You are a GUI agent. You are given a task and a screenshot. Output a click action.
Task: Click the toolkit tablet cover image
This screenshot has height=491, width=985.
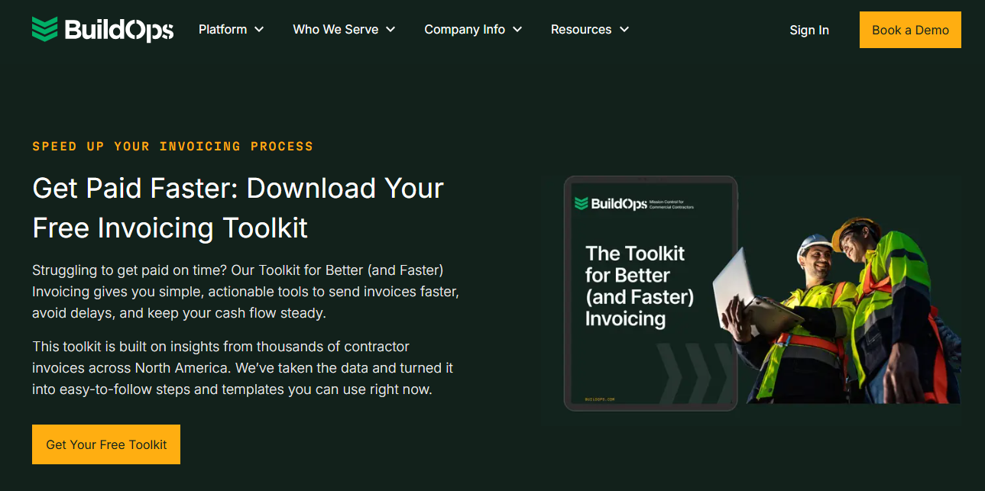(x=650, y=293)
